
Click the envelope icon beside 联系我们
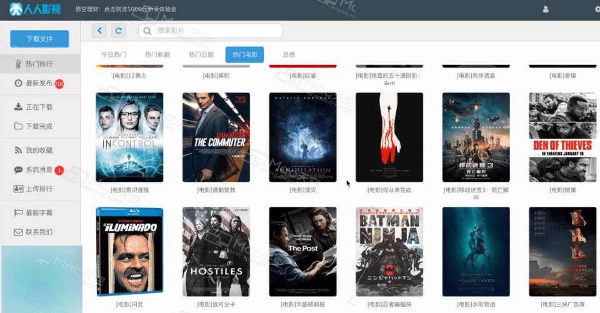(x=18, y=232)
